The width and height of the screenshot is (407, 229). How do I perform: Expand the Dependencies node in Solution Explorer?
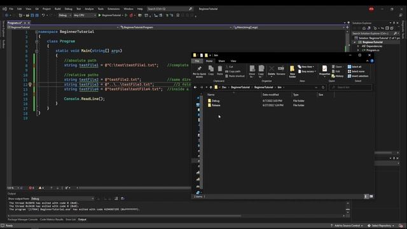(358, 46)
